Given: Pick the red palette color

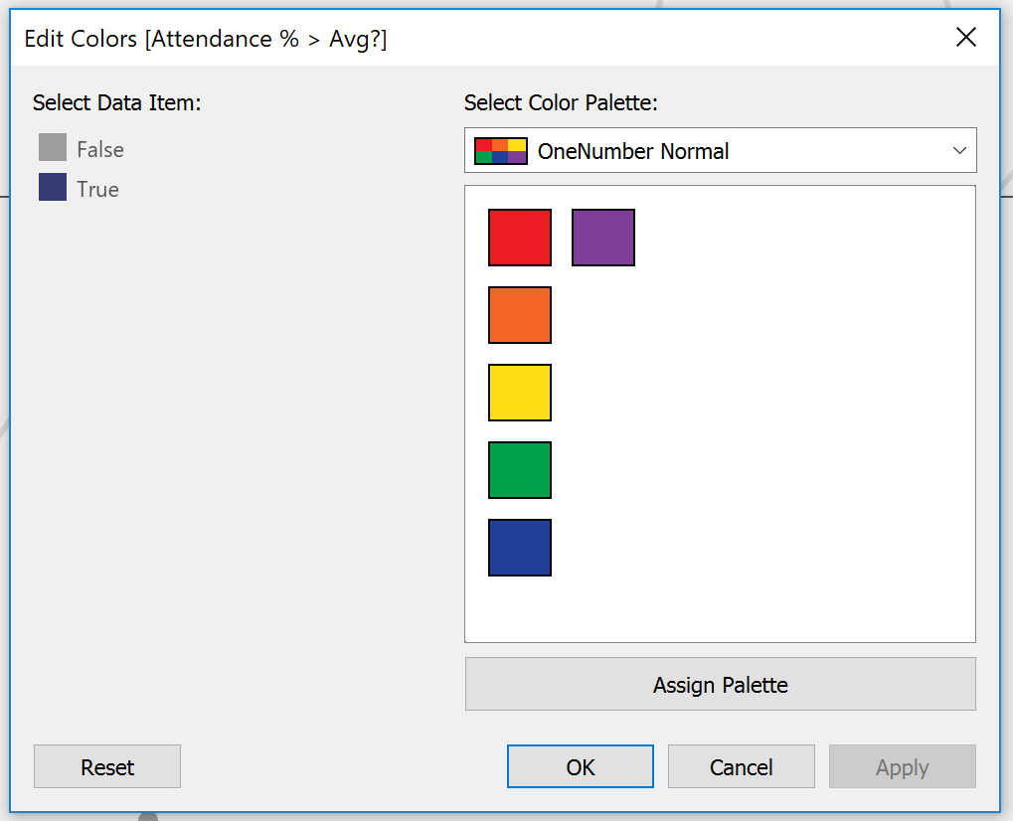Looking at the screenshot, I should point(519,238).
